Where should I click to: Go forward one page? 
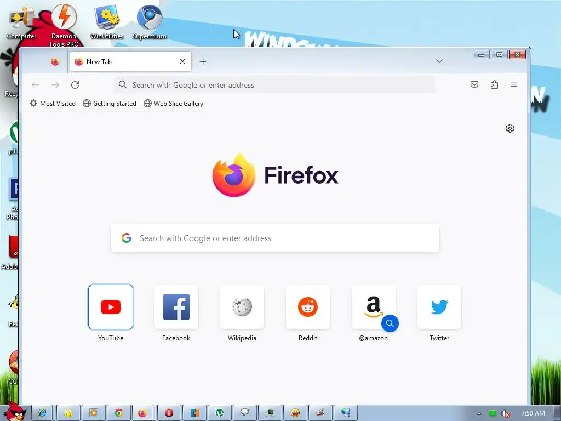point(55,85)
